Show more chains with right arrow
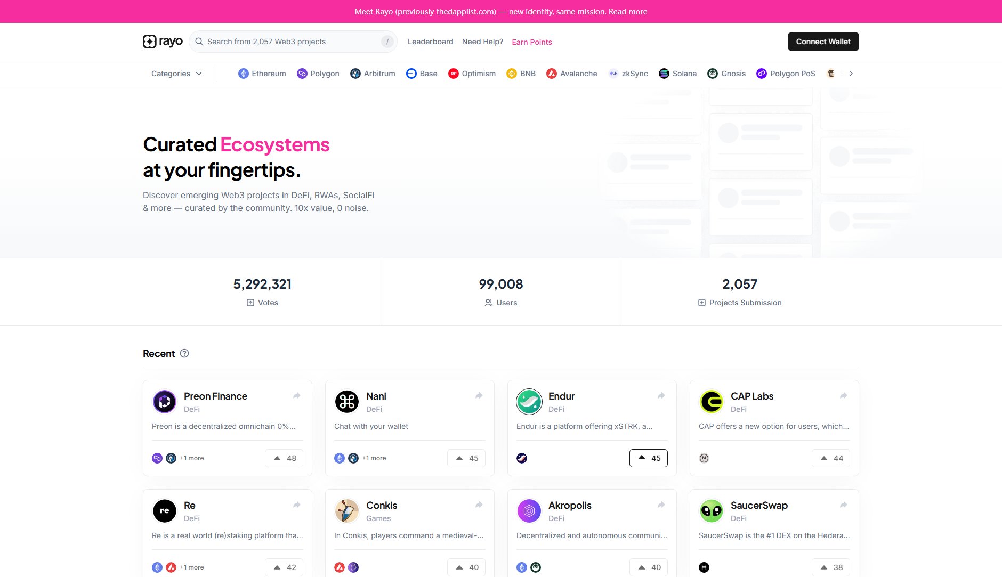This screenshot has width=1002, height=577. click(851, 74)
